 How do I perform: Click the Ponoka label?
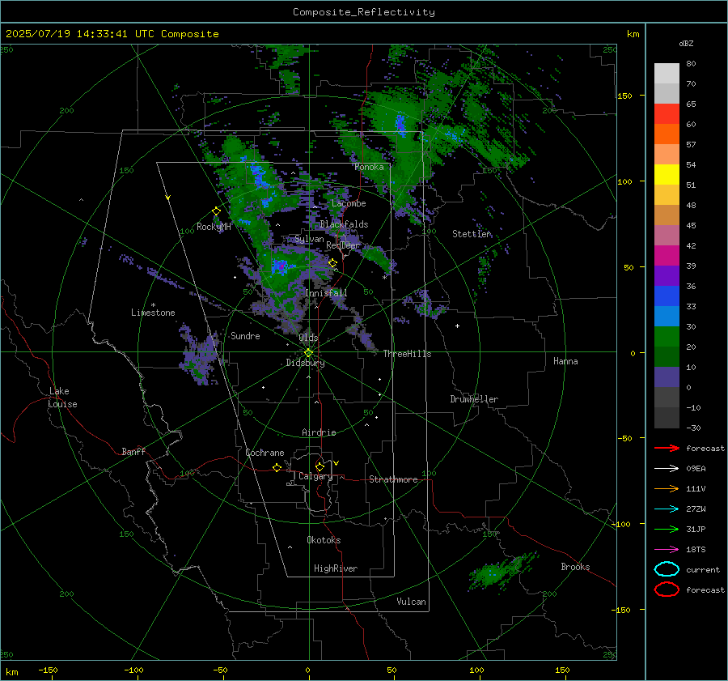point(369,167)
